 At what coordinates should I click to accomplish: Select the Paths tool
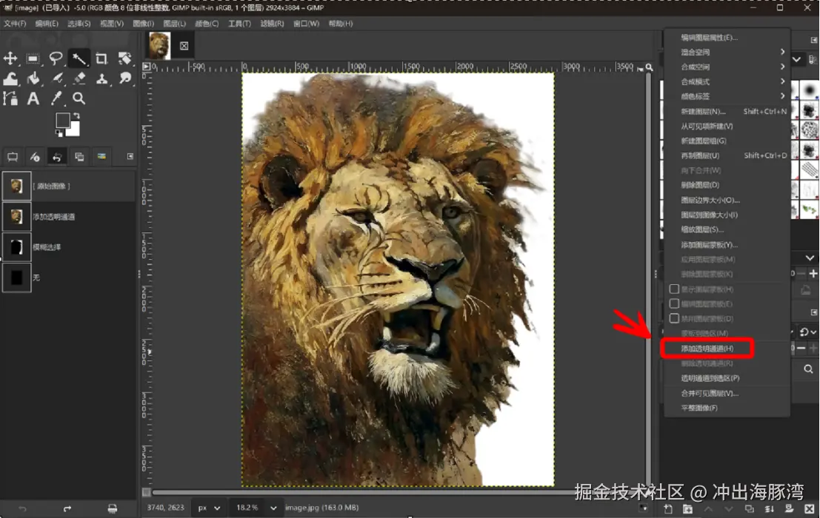click(x=10, y=98)
